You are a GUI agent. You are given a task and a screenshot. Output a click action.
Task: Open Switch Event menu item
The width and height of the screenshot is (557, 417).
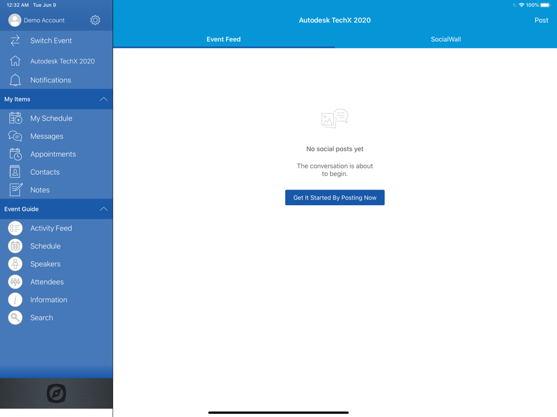pyautogui.click(x=56, y=41)
